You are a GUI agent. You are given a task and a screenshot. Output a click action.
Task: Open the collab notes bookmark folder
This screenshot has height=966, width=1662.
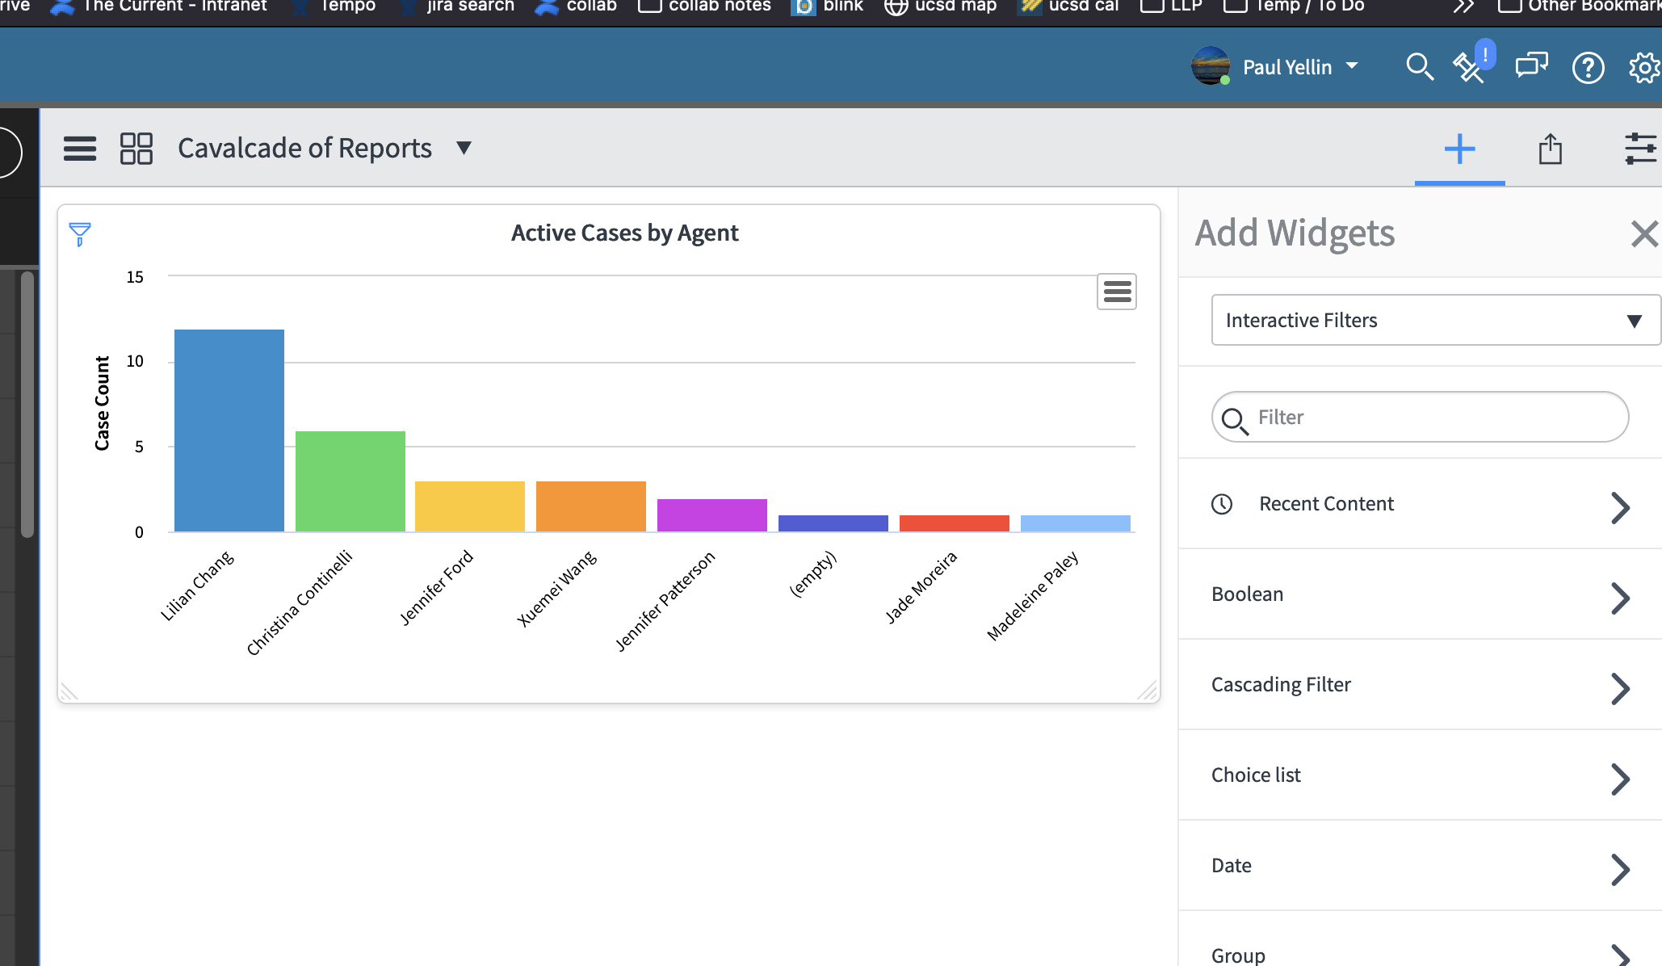pyautogui.click(x=705, y=6)
